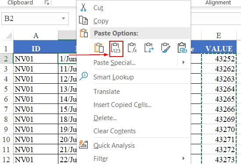The image size is (241, 164).
Task: Select Clear Contents menu entry
Action: click(x=115, y=131)
